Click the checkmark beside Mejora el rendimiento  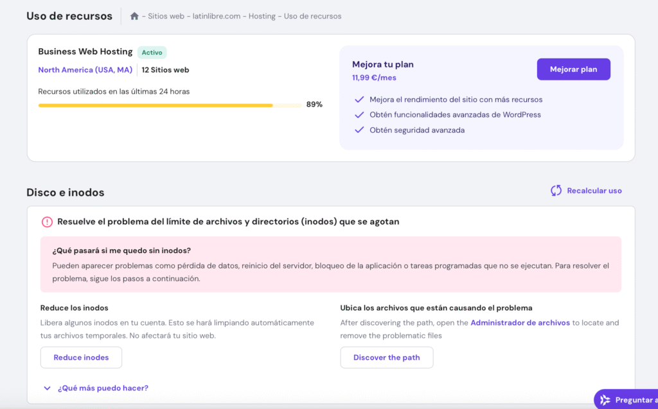point(359,100)
